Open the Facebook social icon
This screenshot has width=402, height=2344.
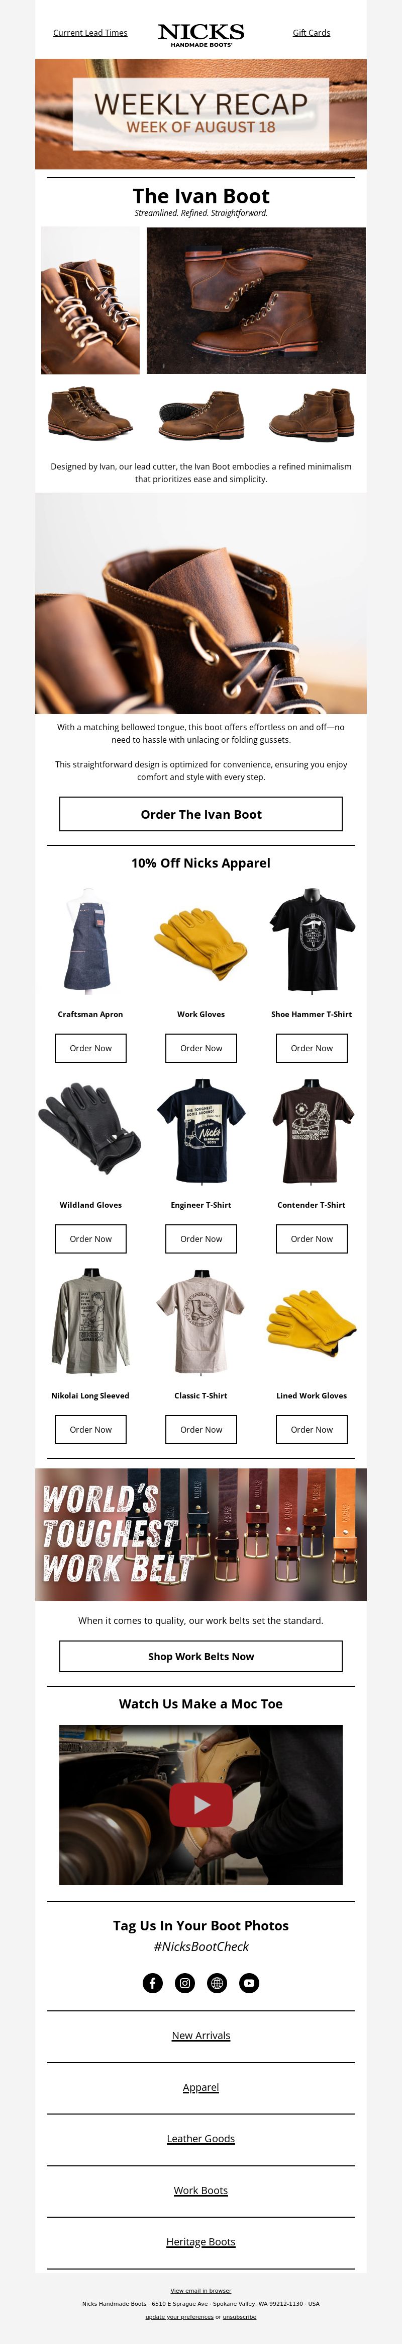[x=153, y=1983]
